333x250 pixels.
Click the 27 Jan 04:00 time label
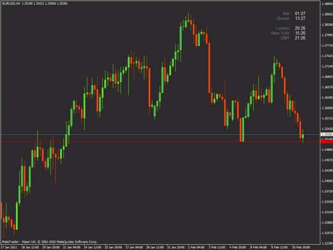134,247
